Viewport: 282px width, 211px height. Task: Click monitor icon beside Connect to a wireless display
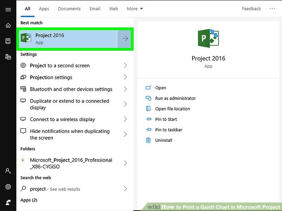pos(23,119)
